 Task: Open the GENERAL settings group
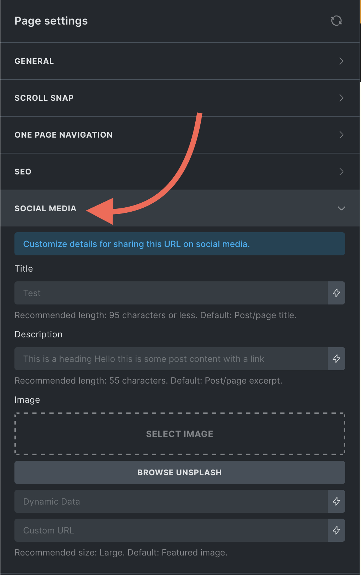(x=180, y=61)
